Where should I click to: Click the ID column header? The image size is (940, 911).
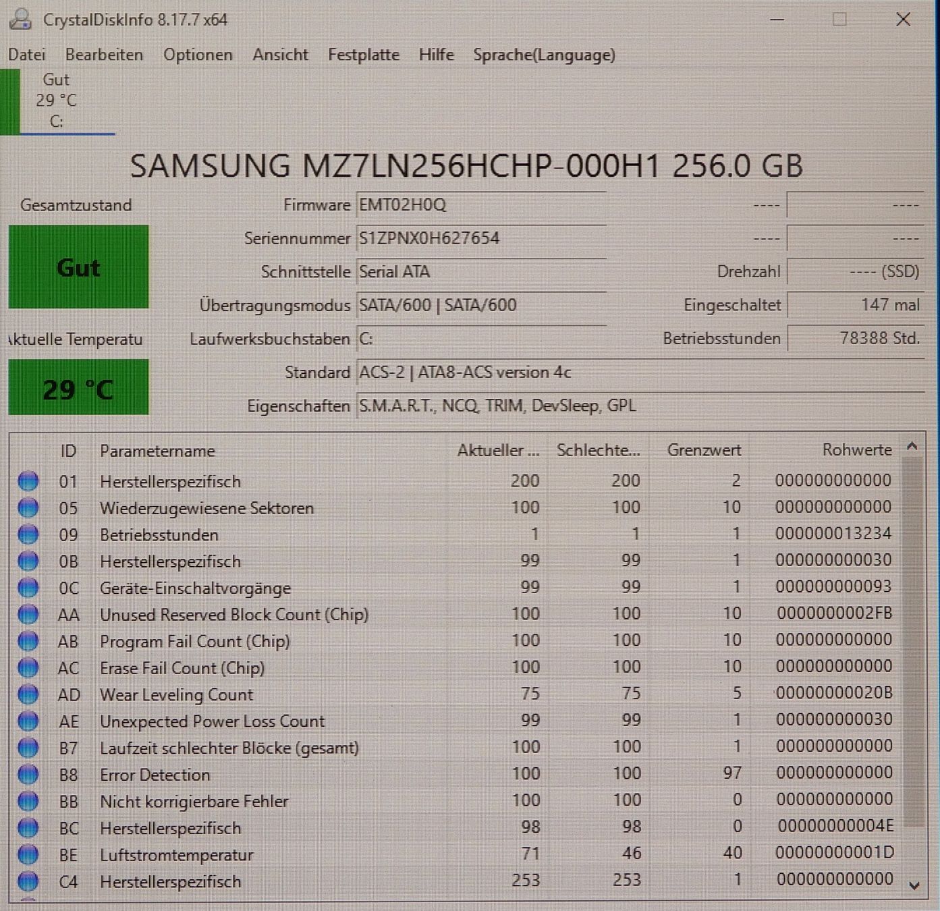[x=67, y=450]
